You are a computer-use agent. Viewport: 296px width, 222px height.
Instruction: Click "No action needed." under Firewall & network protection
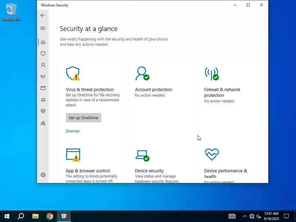tap(220, 101)
